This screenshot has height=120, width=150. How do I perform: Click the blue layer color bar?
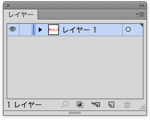(34, 30)
